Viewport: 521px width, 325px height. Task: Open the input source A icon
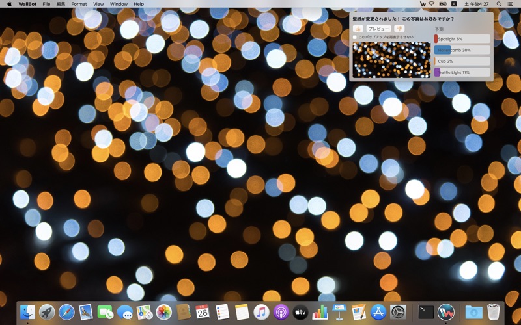(x=454, y=4)
